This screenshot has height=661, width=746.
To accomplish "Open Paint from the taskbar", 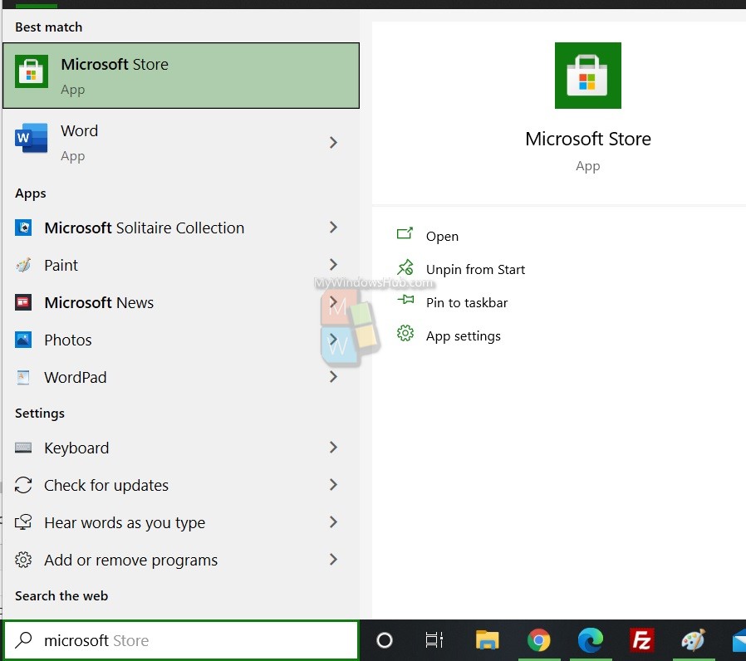I will coord(693,640).
